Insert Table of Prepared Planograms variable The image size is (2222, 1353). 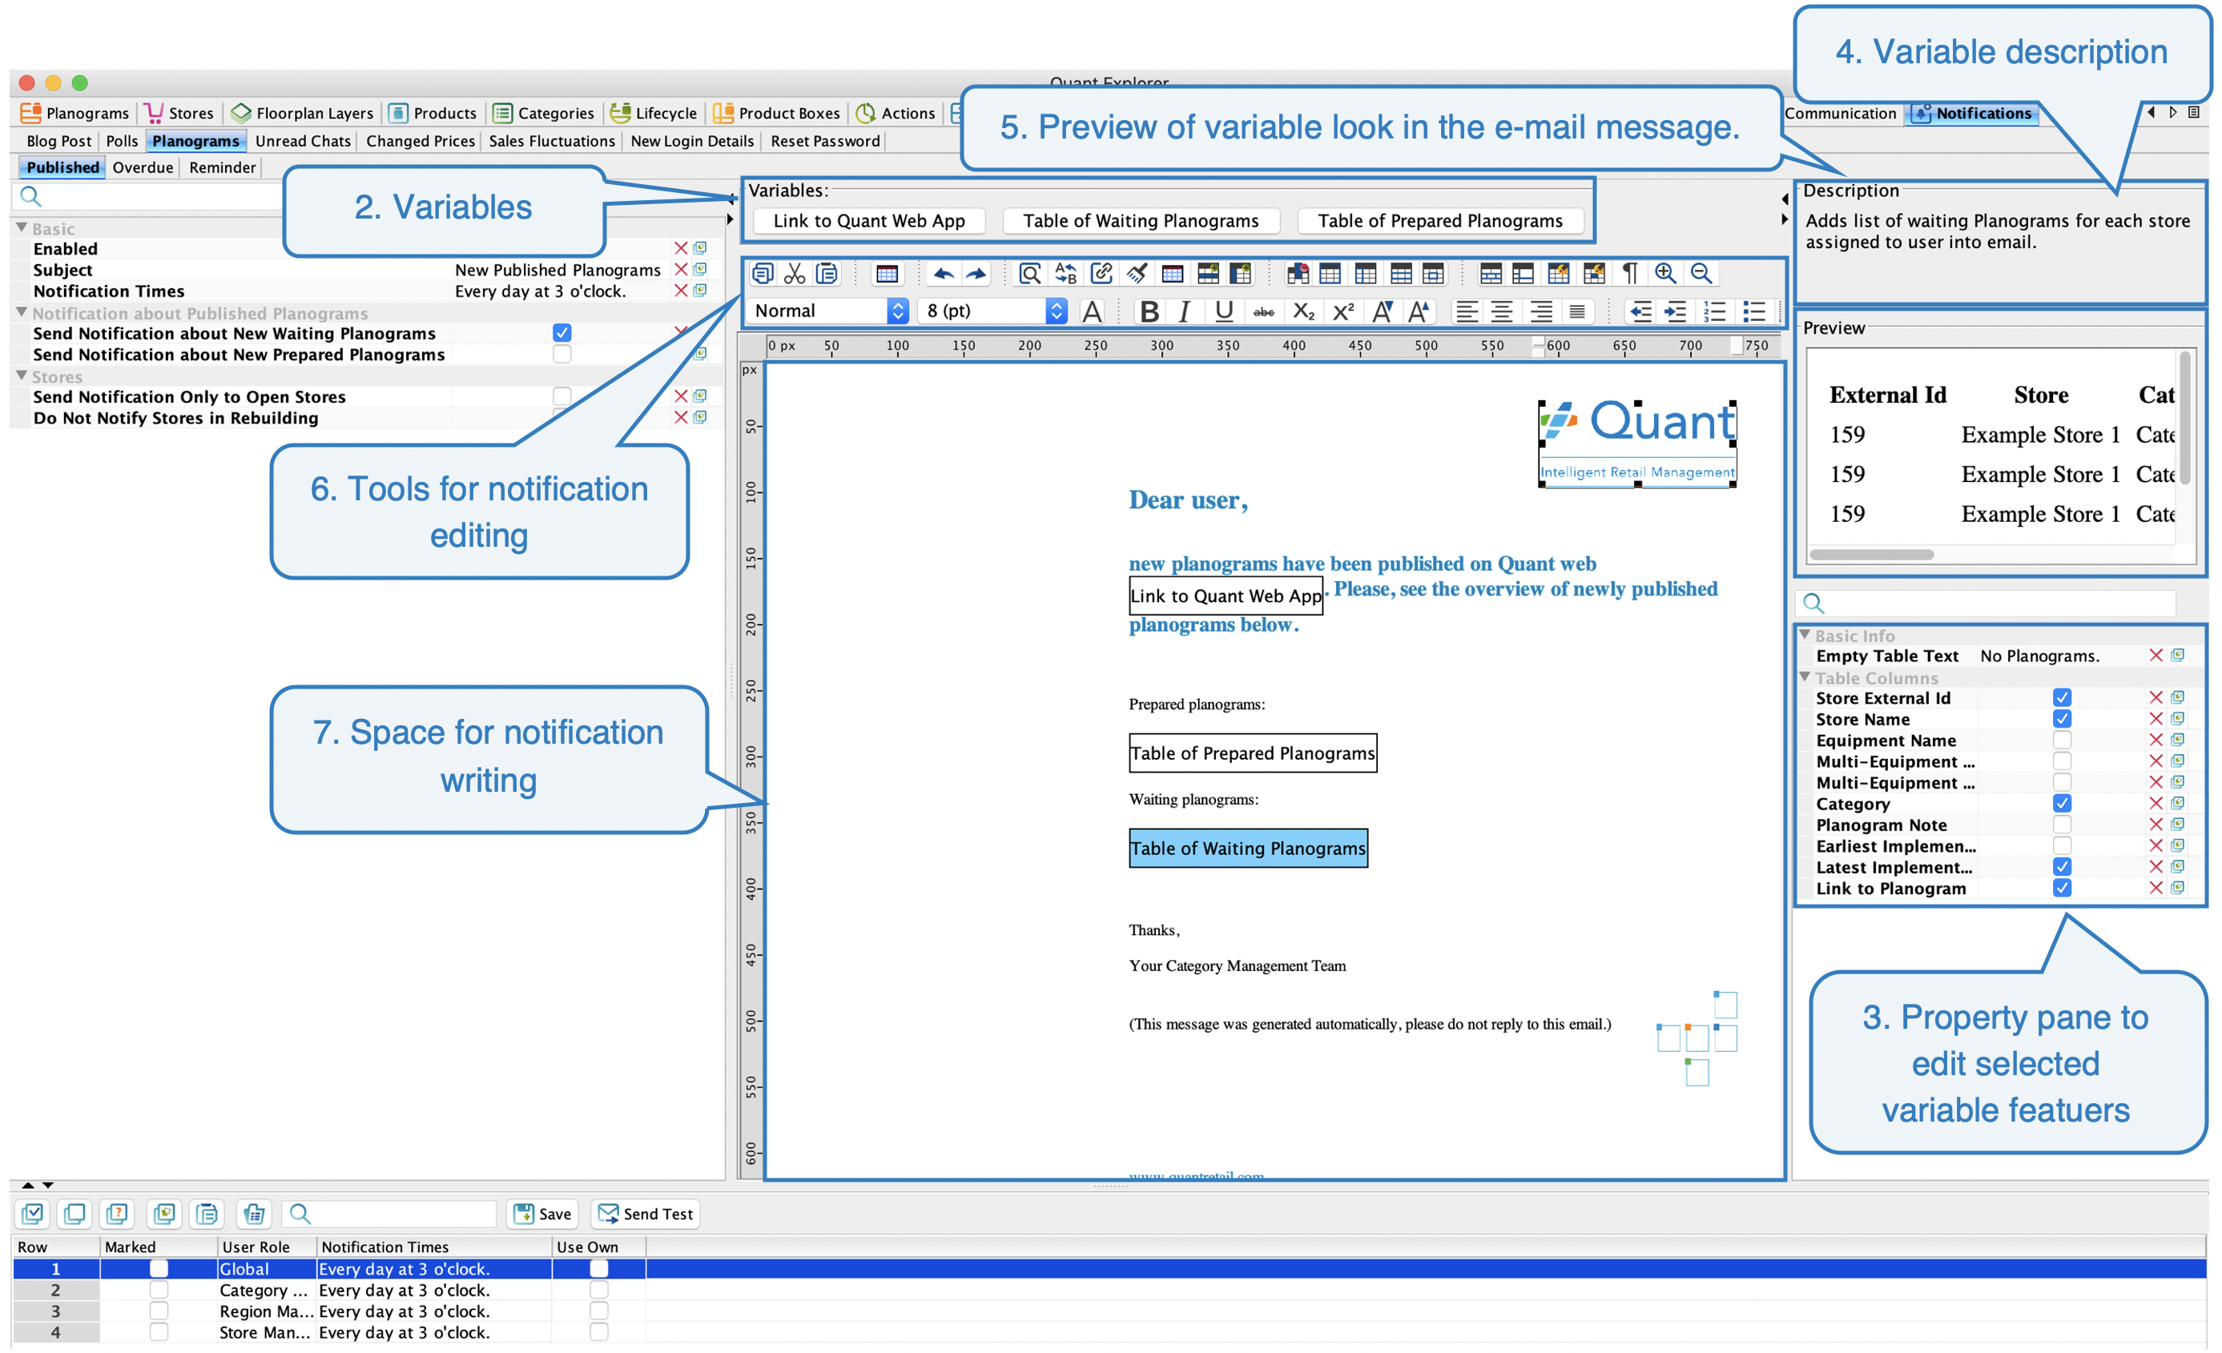(1440, 221)
